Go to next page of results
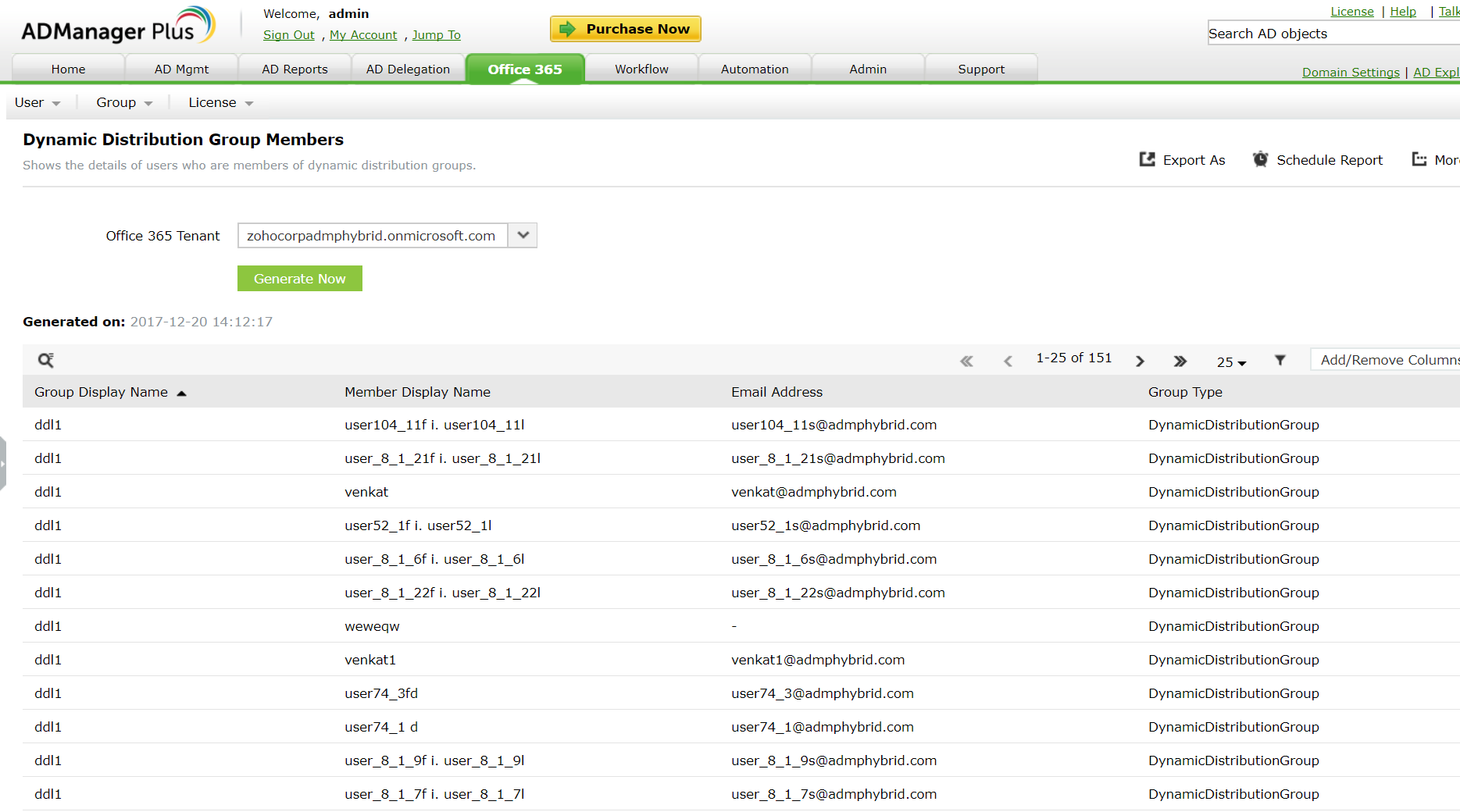Image resolution: width=1460 pixels, height=812 pixels. pyautogui.click(x=1140, y=361)
